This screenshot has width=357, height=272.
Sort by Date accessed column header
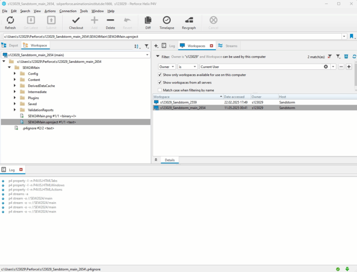(237, 97)
